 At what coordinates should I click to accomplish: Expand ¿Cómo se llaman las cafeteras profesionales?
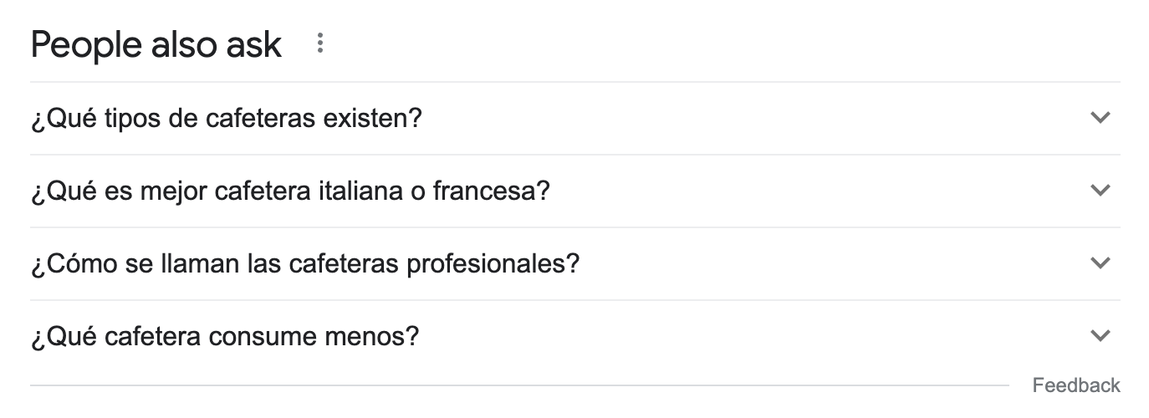[574, 264]
